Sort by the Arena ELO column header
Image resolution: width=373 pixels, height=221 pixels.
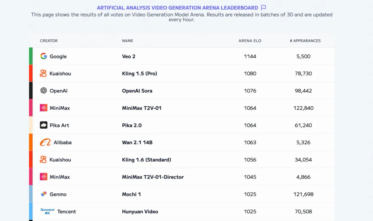pyautogui.click(x=250, y=41)
